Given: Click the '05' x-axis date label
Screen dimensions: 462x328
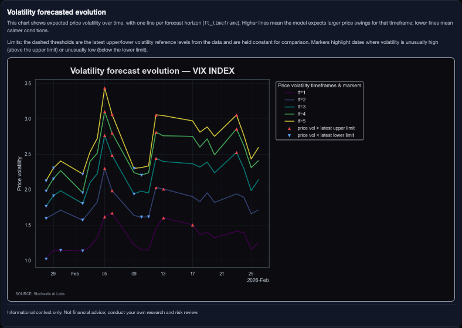Looking at the screenshot, I should click(x=104, y=274).
